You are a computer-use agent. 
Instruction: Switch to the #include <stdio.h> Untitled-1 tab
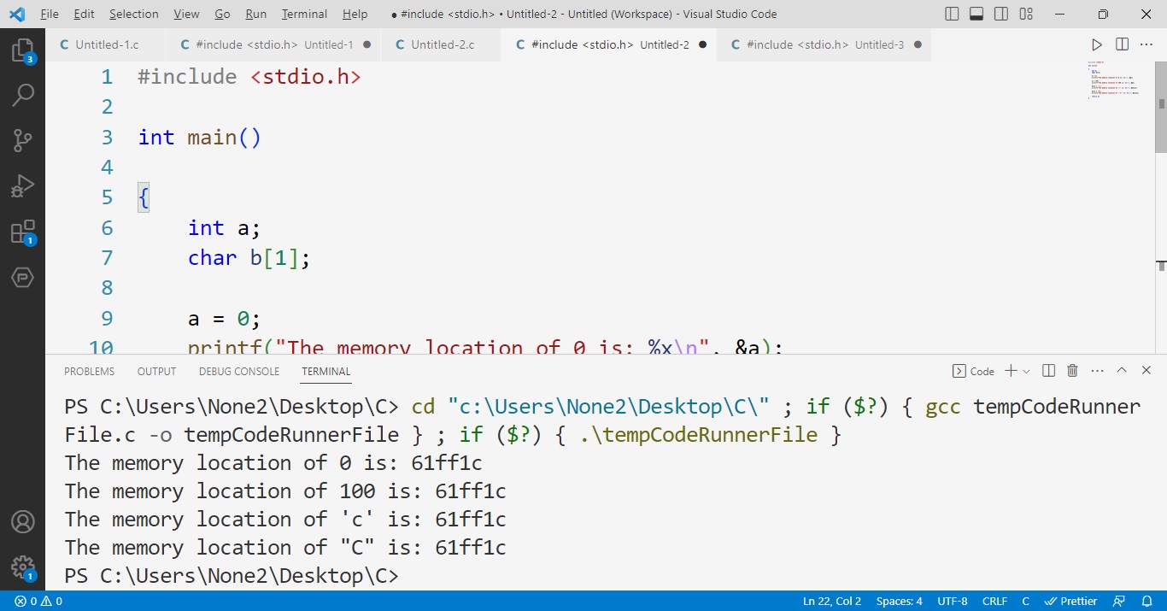(273, 44)
